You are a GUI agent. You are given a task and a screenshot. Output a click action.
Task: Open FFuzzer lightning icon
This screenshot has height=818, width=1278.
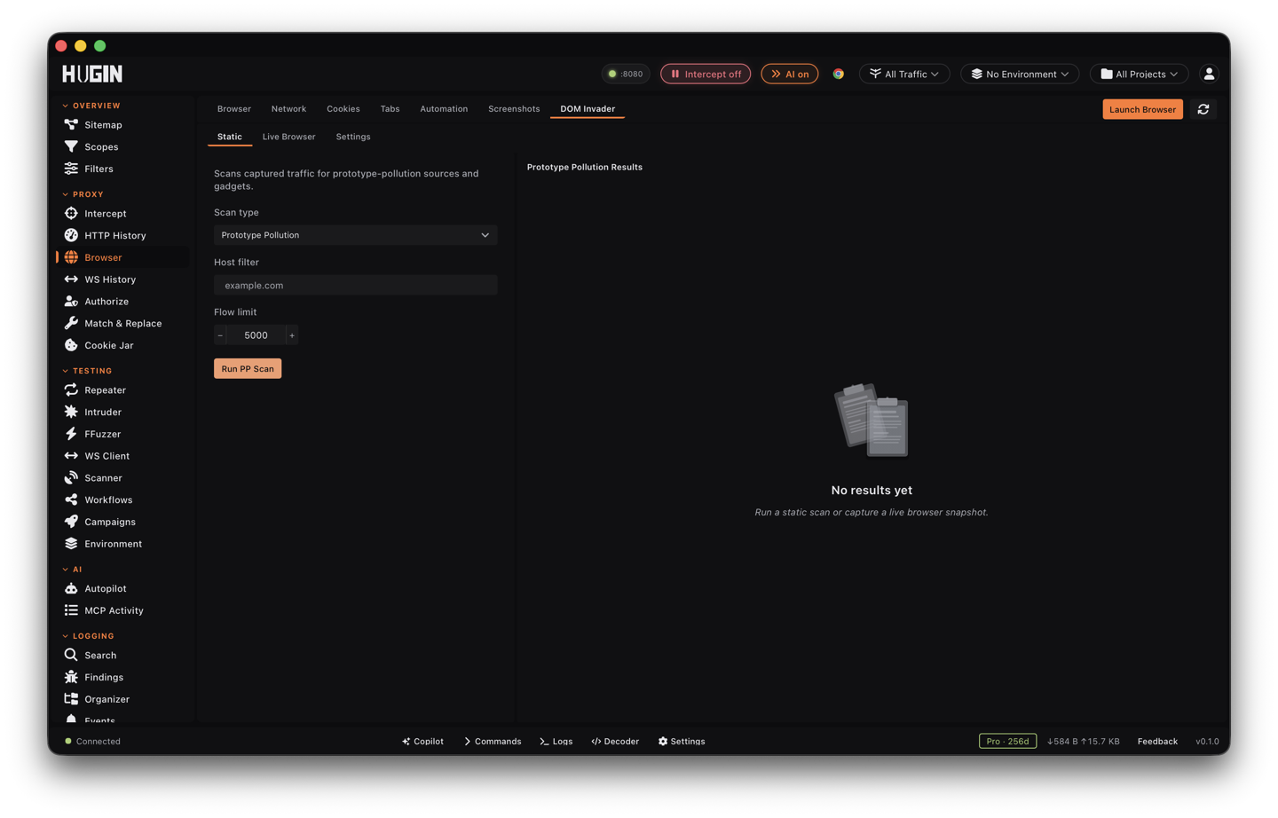(71, 434)
